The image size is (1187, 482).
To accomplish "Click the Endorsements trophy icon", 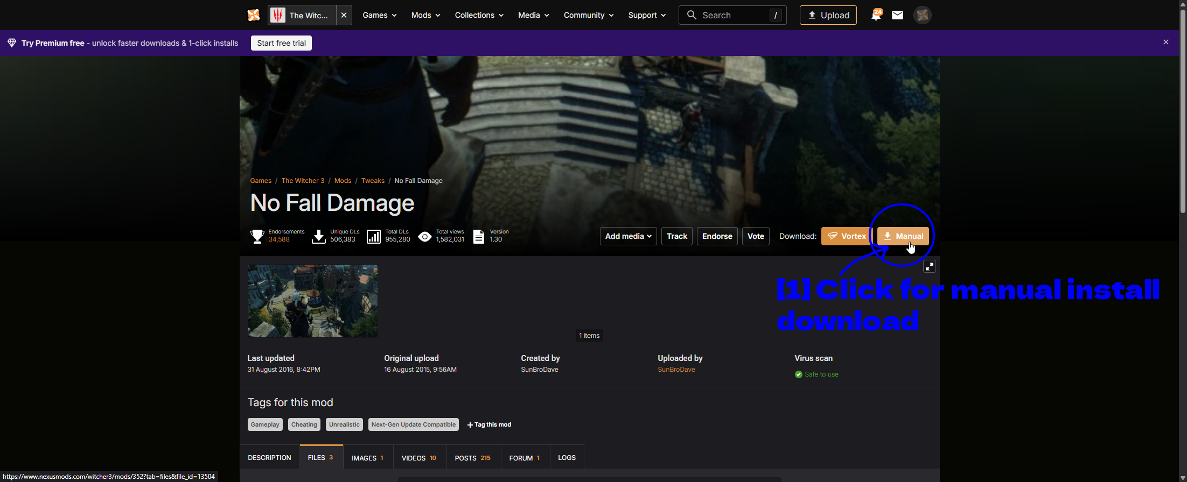I will 257,236.
